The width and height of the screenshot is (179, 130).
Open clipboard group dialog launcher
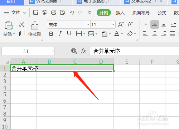[x=42, y=40]
